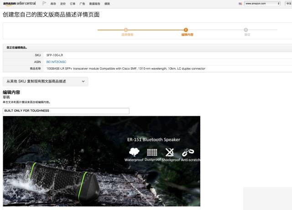The image size is (292, 210).
Task: Click the 创建您自己的图文版商品描述详情页面 page title
Action: (x=51, y=15)
